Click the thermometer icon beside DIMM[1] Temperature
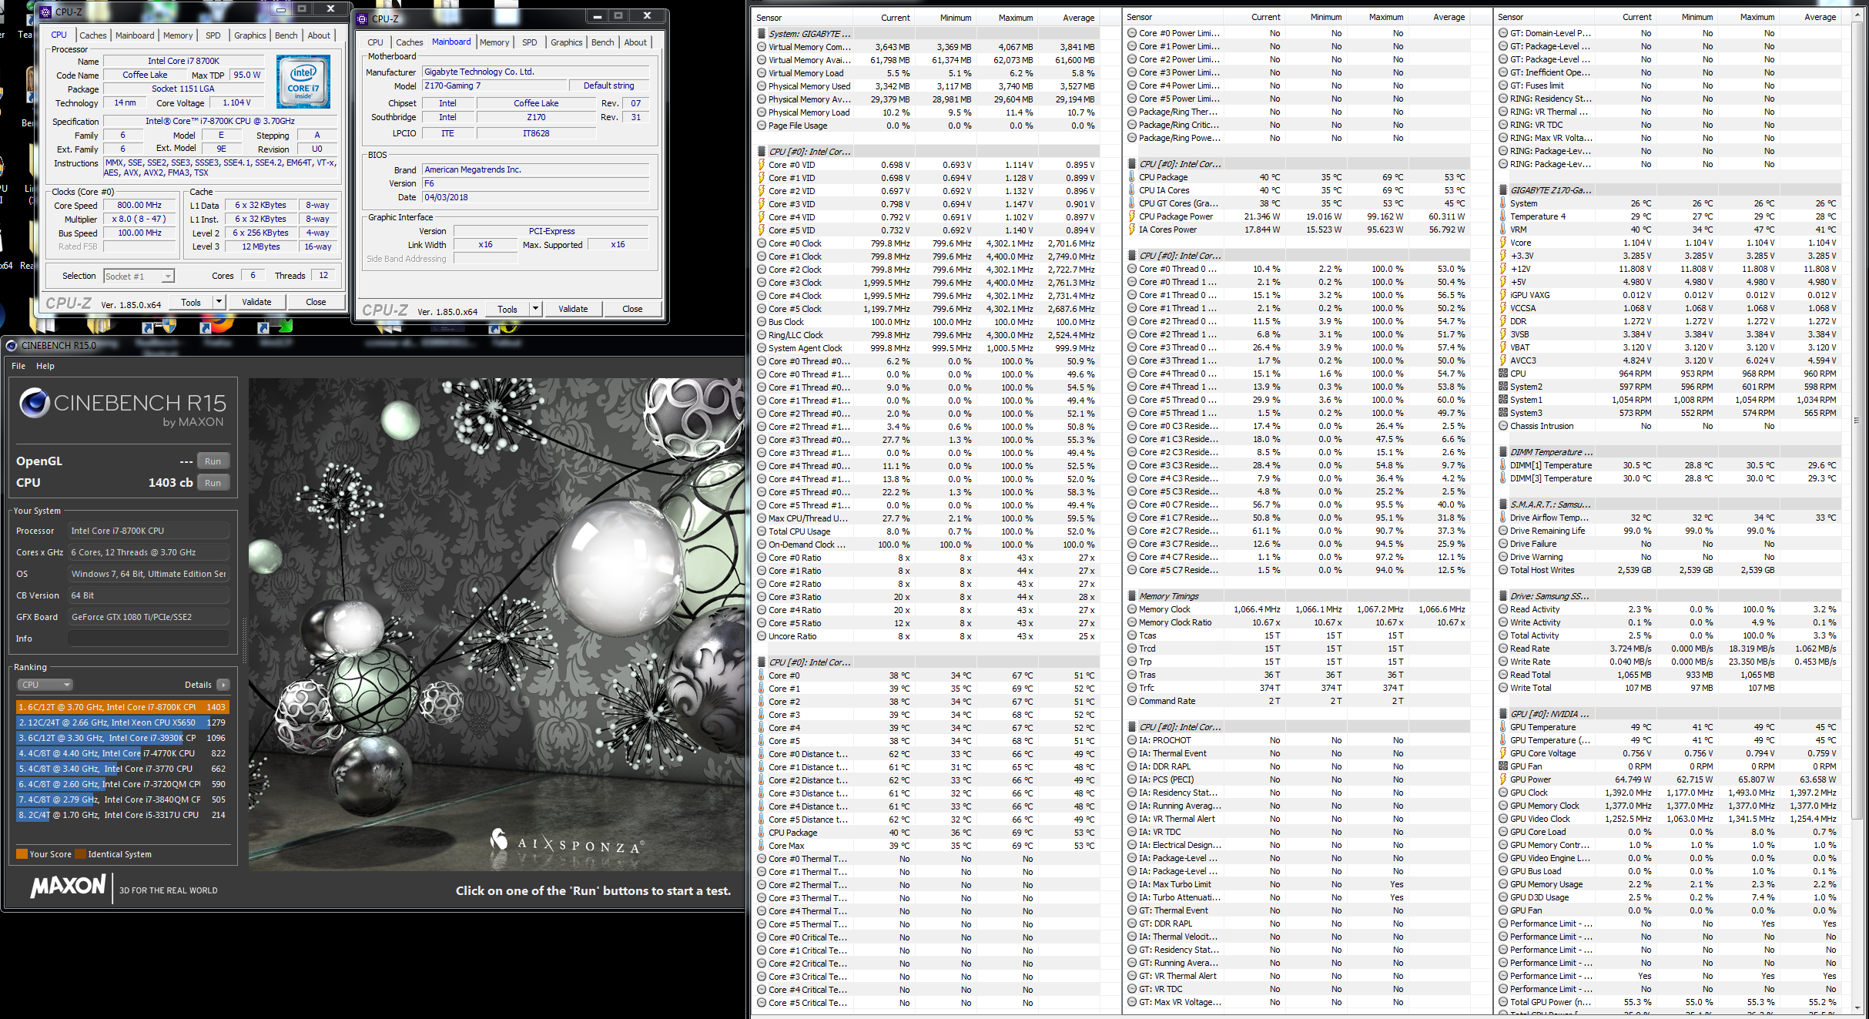 [x=1503, y=465]
